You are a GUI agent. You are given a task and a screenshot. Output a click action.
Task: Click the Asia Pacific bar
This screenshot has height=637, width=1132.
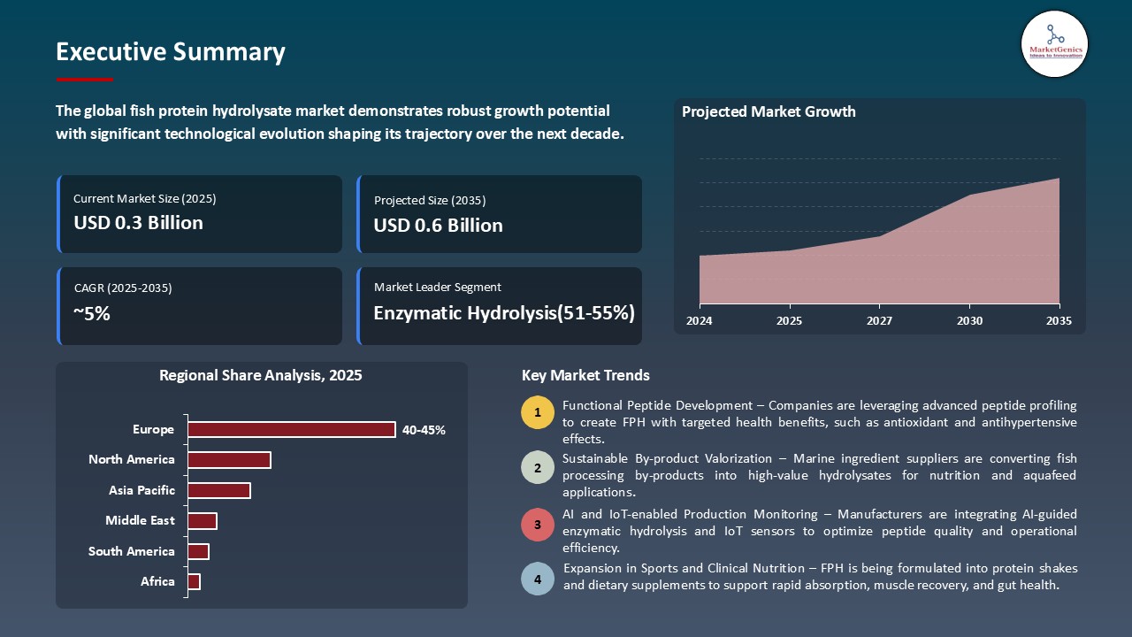[219, 489]
